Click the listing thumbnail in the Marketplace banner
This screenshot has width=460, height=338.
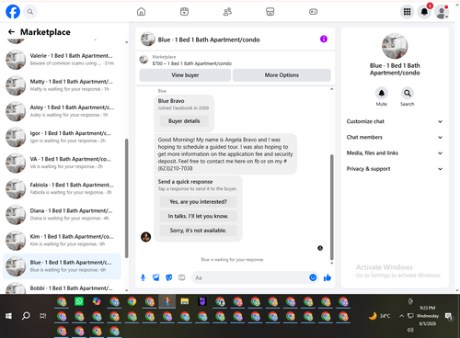[144, 60]
